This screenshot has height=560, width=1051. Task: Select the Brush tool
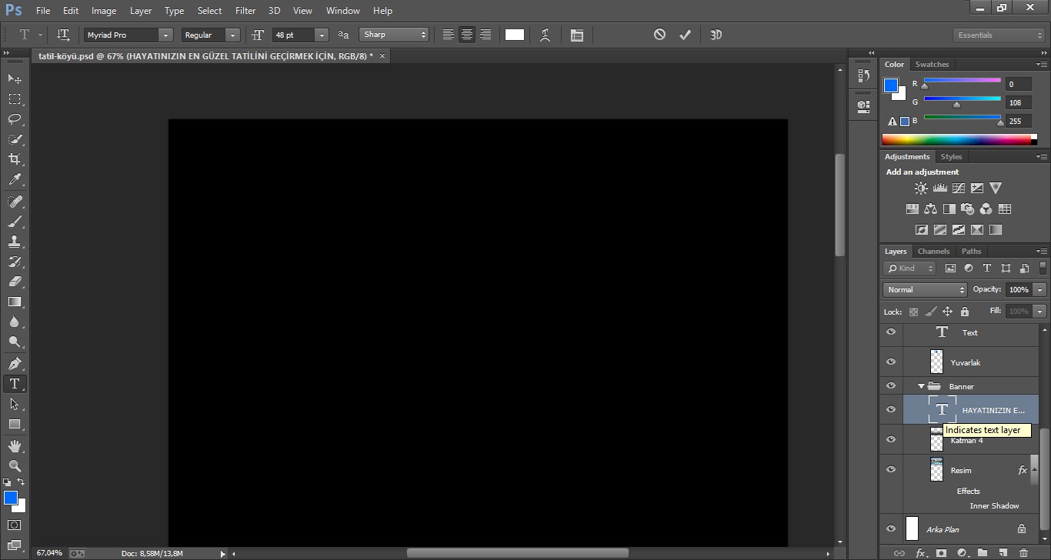pos(15,221)
